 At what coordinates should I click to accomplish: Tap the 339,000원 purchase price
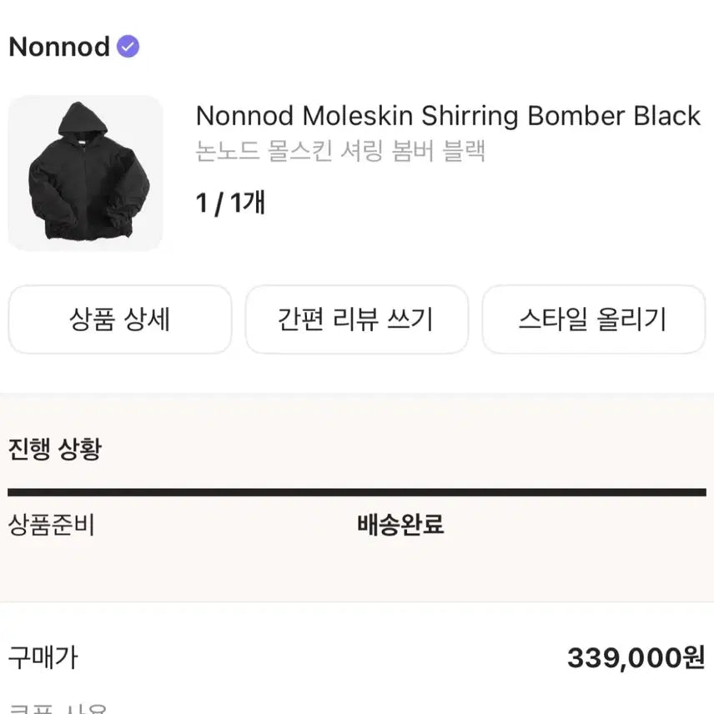click(636, 658)
